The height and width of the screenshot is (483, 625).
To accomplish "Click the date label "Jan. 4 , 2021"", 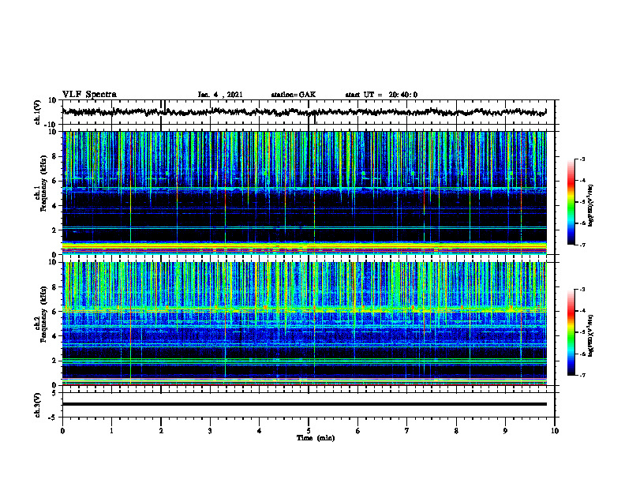I will point(220,95).
